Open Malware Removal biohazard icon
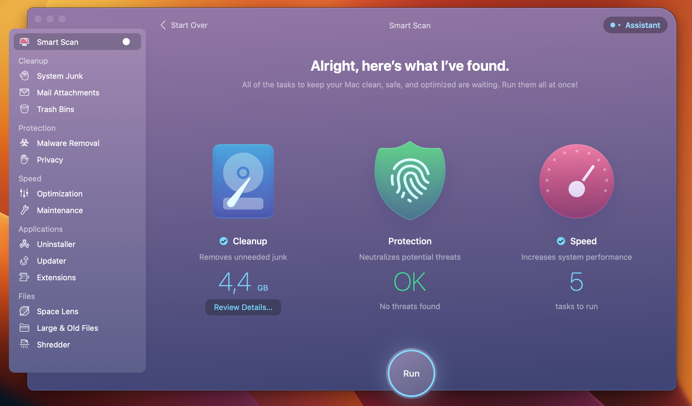692x406 pixels. pyautogui.click(x=24, y=143)
